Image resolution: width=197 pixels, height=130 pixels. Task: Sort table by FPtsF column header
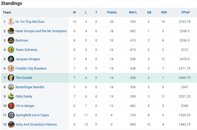186,12
